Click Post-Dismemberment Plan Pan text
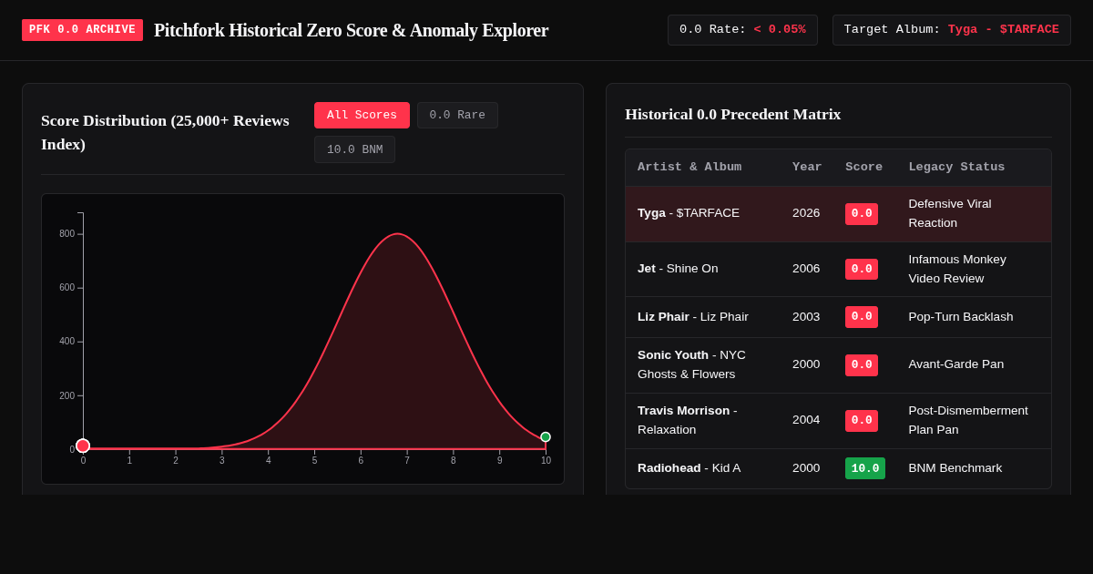1093x574 pixels. 968,421
